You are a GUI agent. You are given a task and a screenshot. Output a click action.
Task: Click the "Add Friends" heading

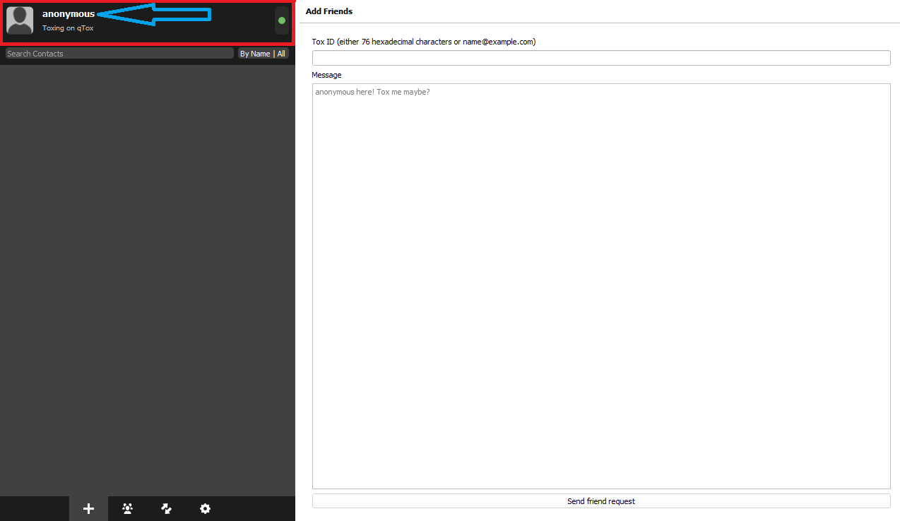click(x=329, y=11)
